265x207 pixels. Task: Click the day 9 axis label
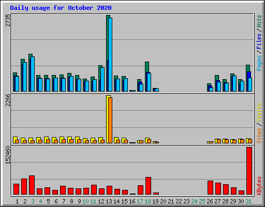tap(79, 201)
